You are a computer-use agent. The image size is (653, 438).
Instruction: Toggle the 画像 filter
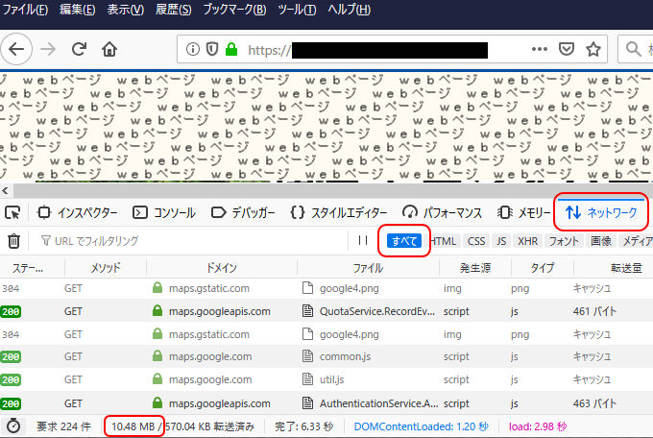(601, 241)
